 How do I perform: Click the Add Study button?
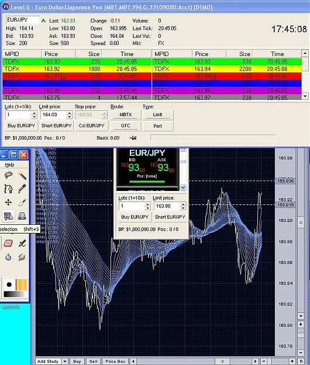[x=48, y=361]
